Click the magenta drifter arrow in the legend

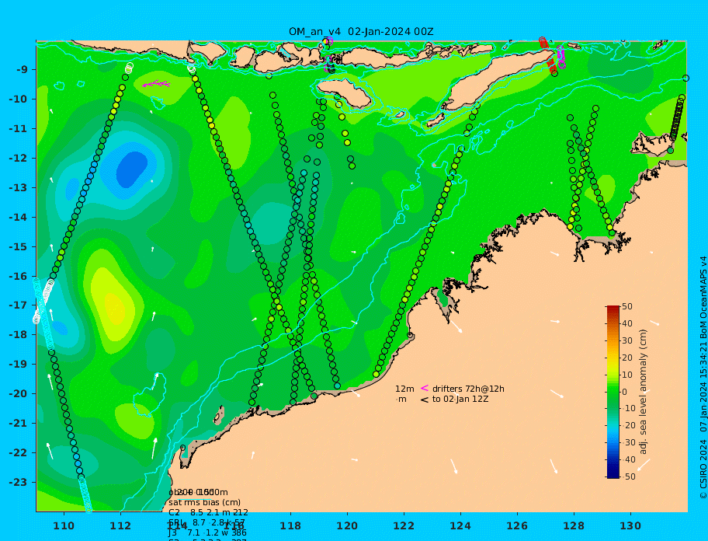(425, 388)
